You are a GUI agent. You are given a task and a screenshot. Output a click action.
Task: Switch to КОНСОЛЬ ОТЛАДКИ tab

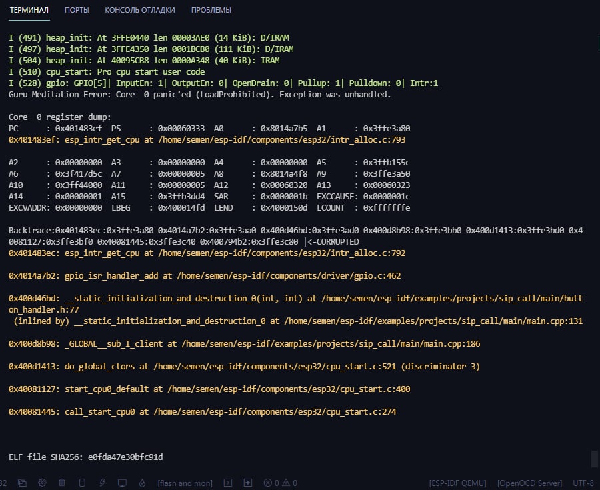click(140, 11)
